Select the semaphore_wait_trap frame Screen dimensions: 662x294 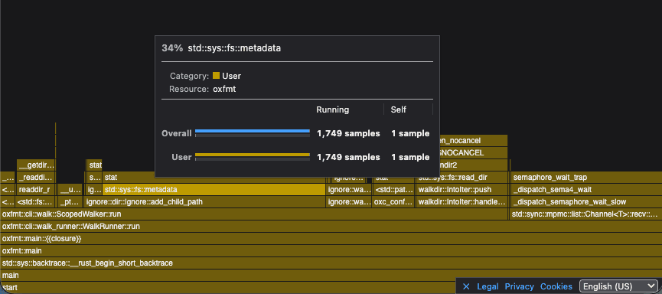(586, 178)
